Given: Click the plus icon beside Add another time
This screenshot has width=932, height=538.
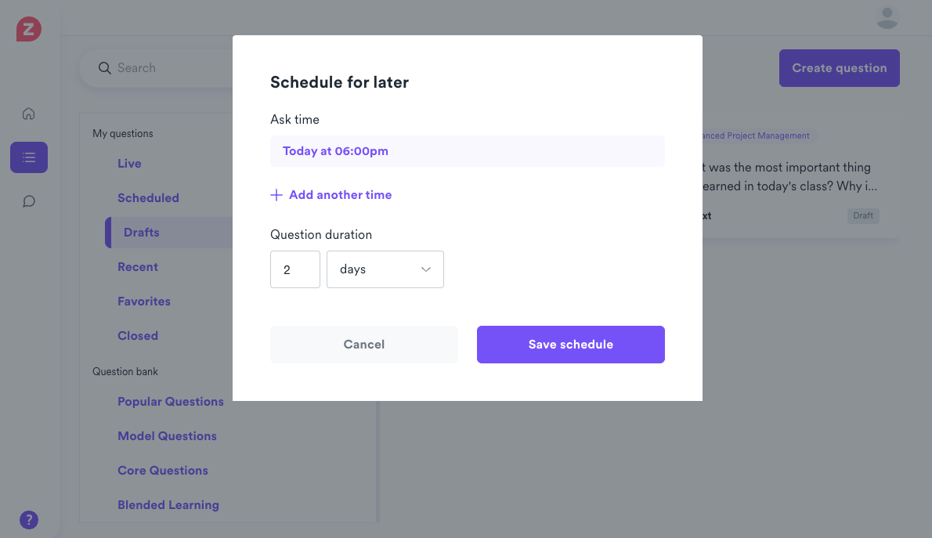Looking at the screenshot, I should pyautogui.click(x=276, y=195).
